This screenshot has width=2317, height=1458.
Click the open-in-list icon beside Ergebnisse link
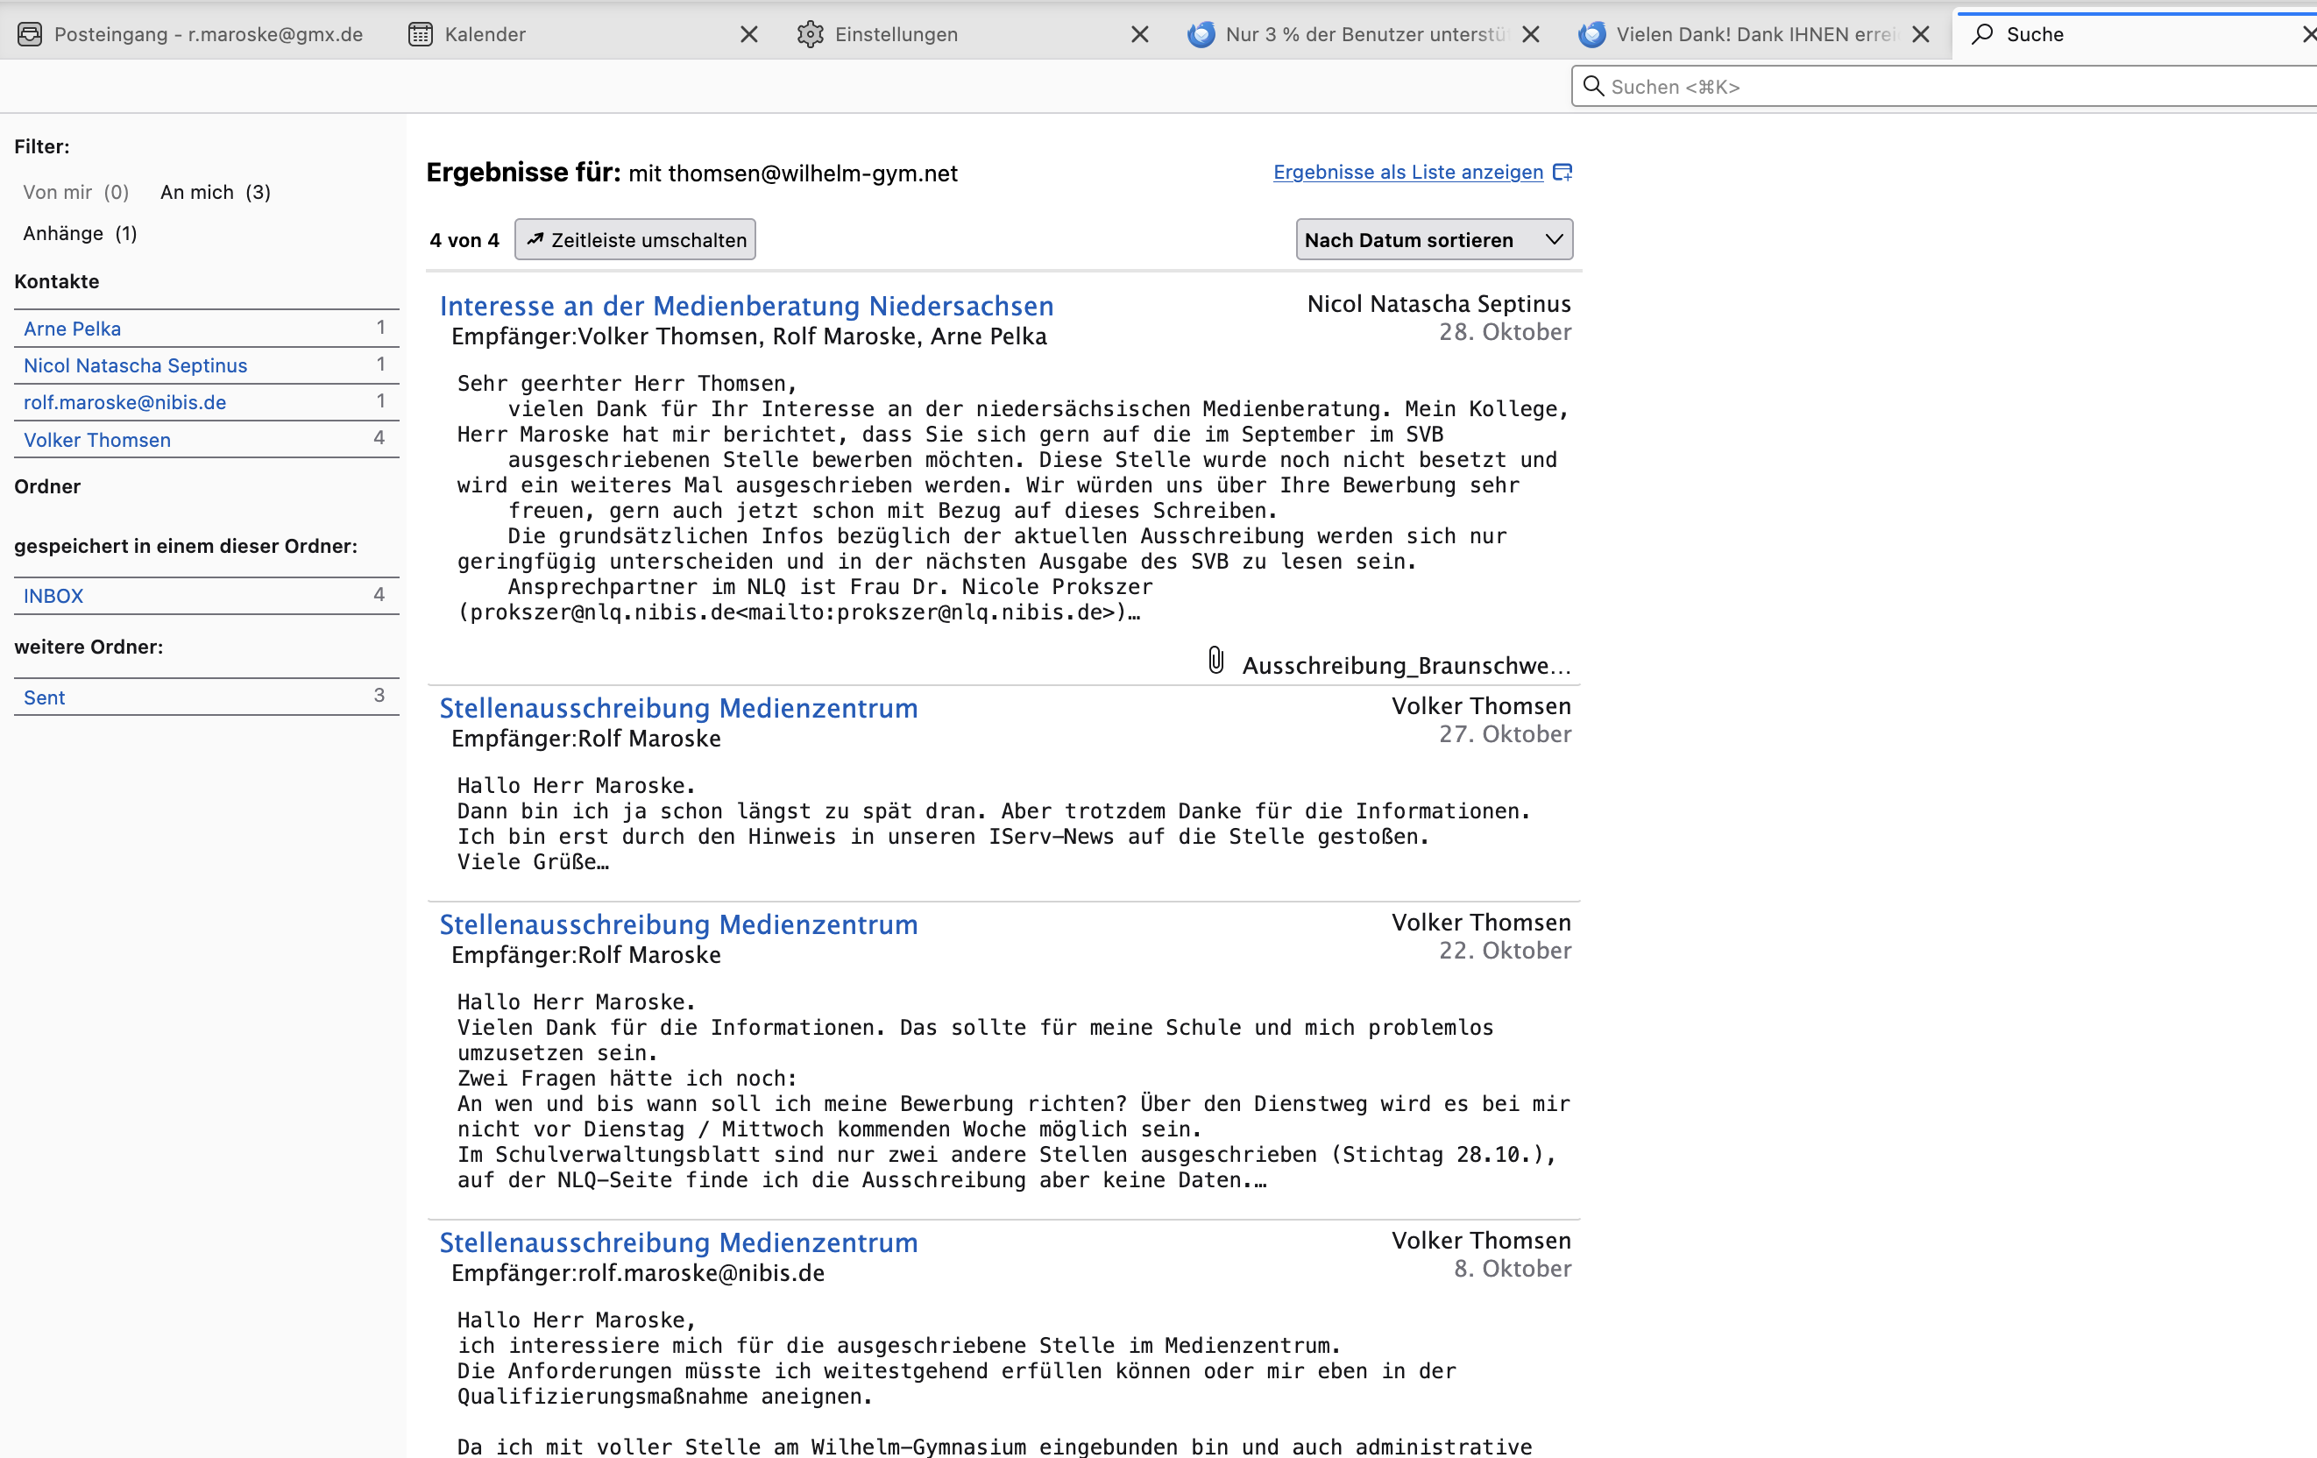pyautogui.click(x=1562, y=173)
